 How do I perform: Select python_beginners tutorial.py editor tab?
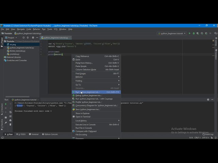pos(56,38)
